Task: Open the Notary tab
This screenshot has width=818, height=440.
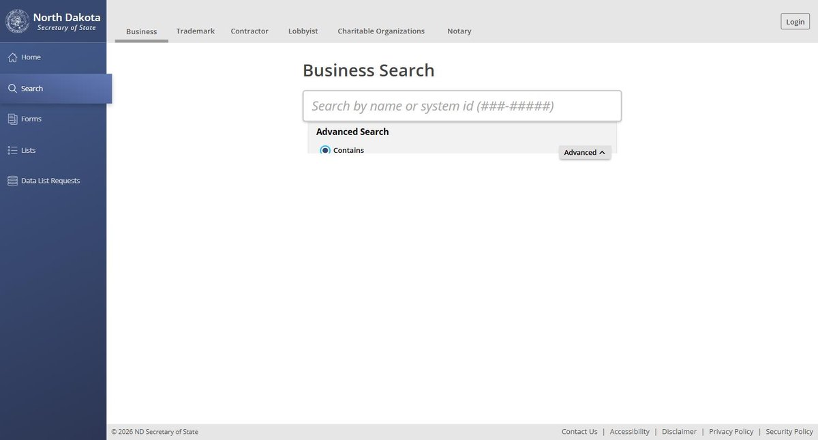Action: (x=459, y=31)
